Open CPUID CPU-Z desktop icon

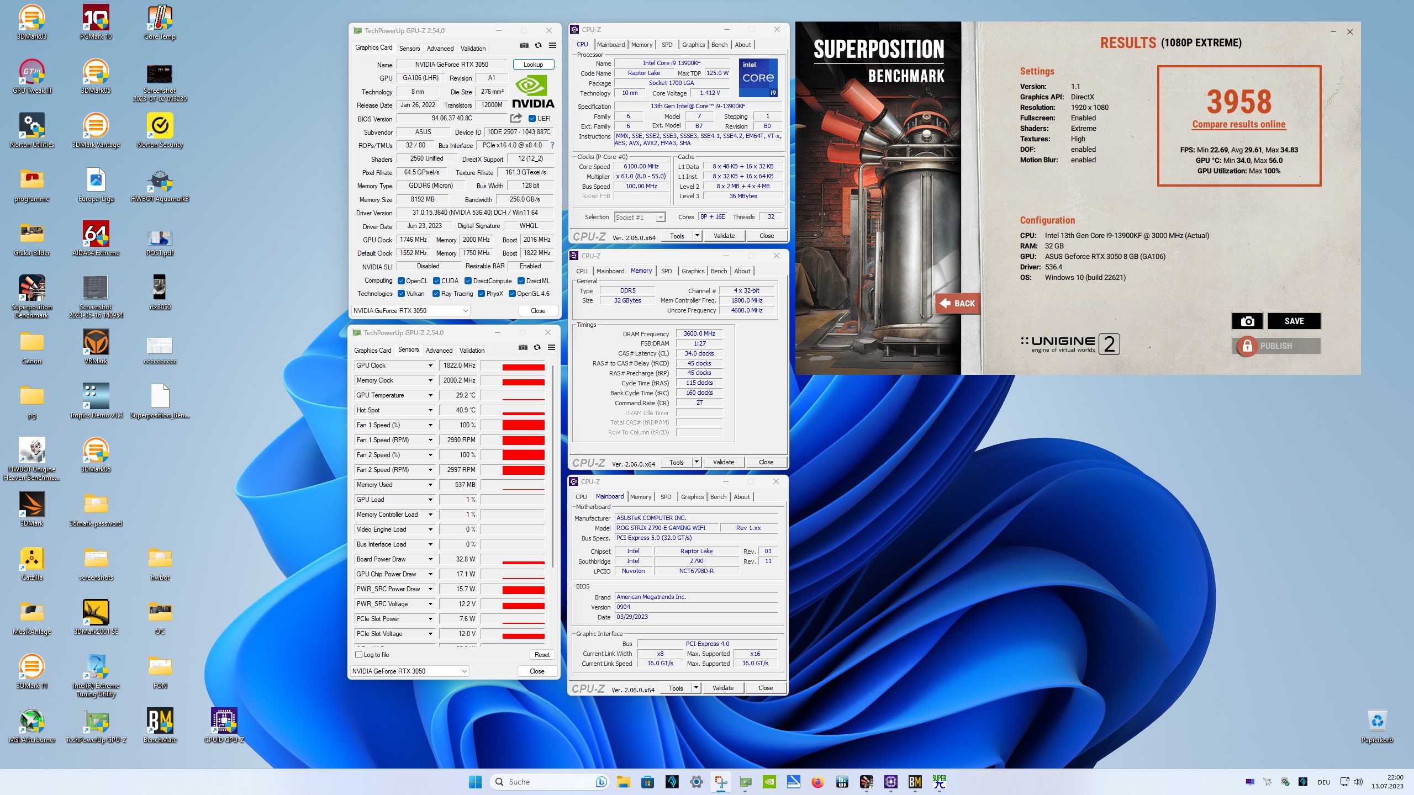click(224, 725)
